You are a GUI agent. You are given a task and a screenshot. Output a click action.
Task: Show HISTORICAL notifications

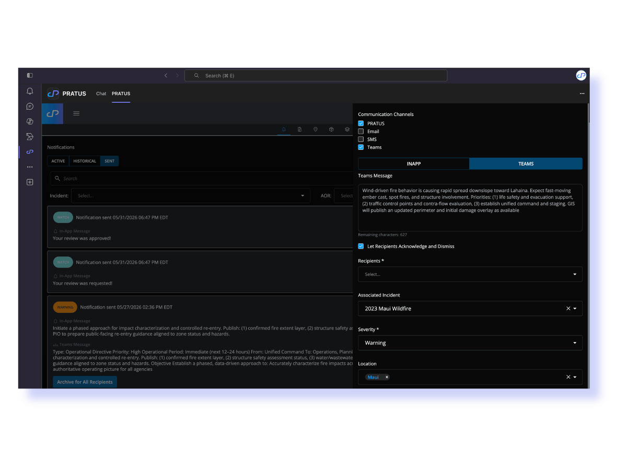[85, 161]
